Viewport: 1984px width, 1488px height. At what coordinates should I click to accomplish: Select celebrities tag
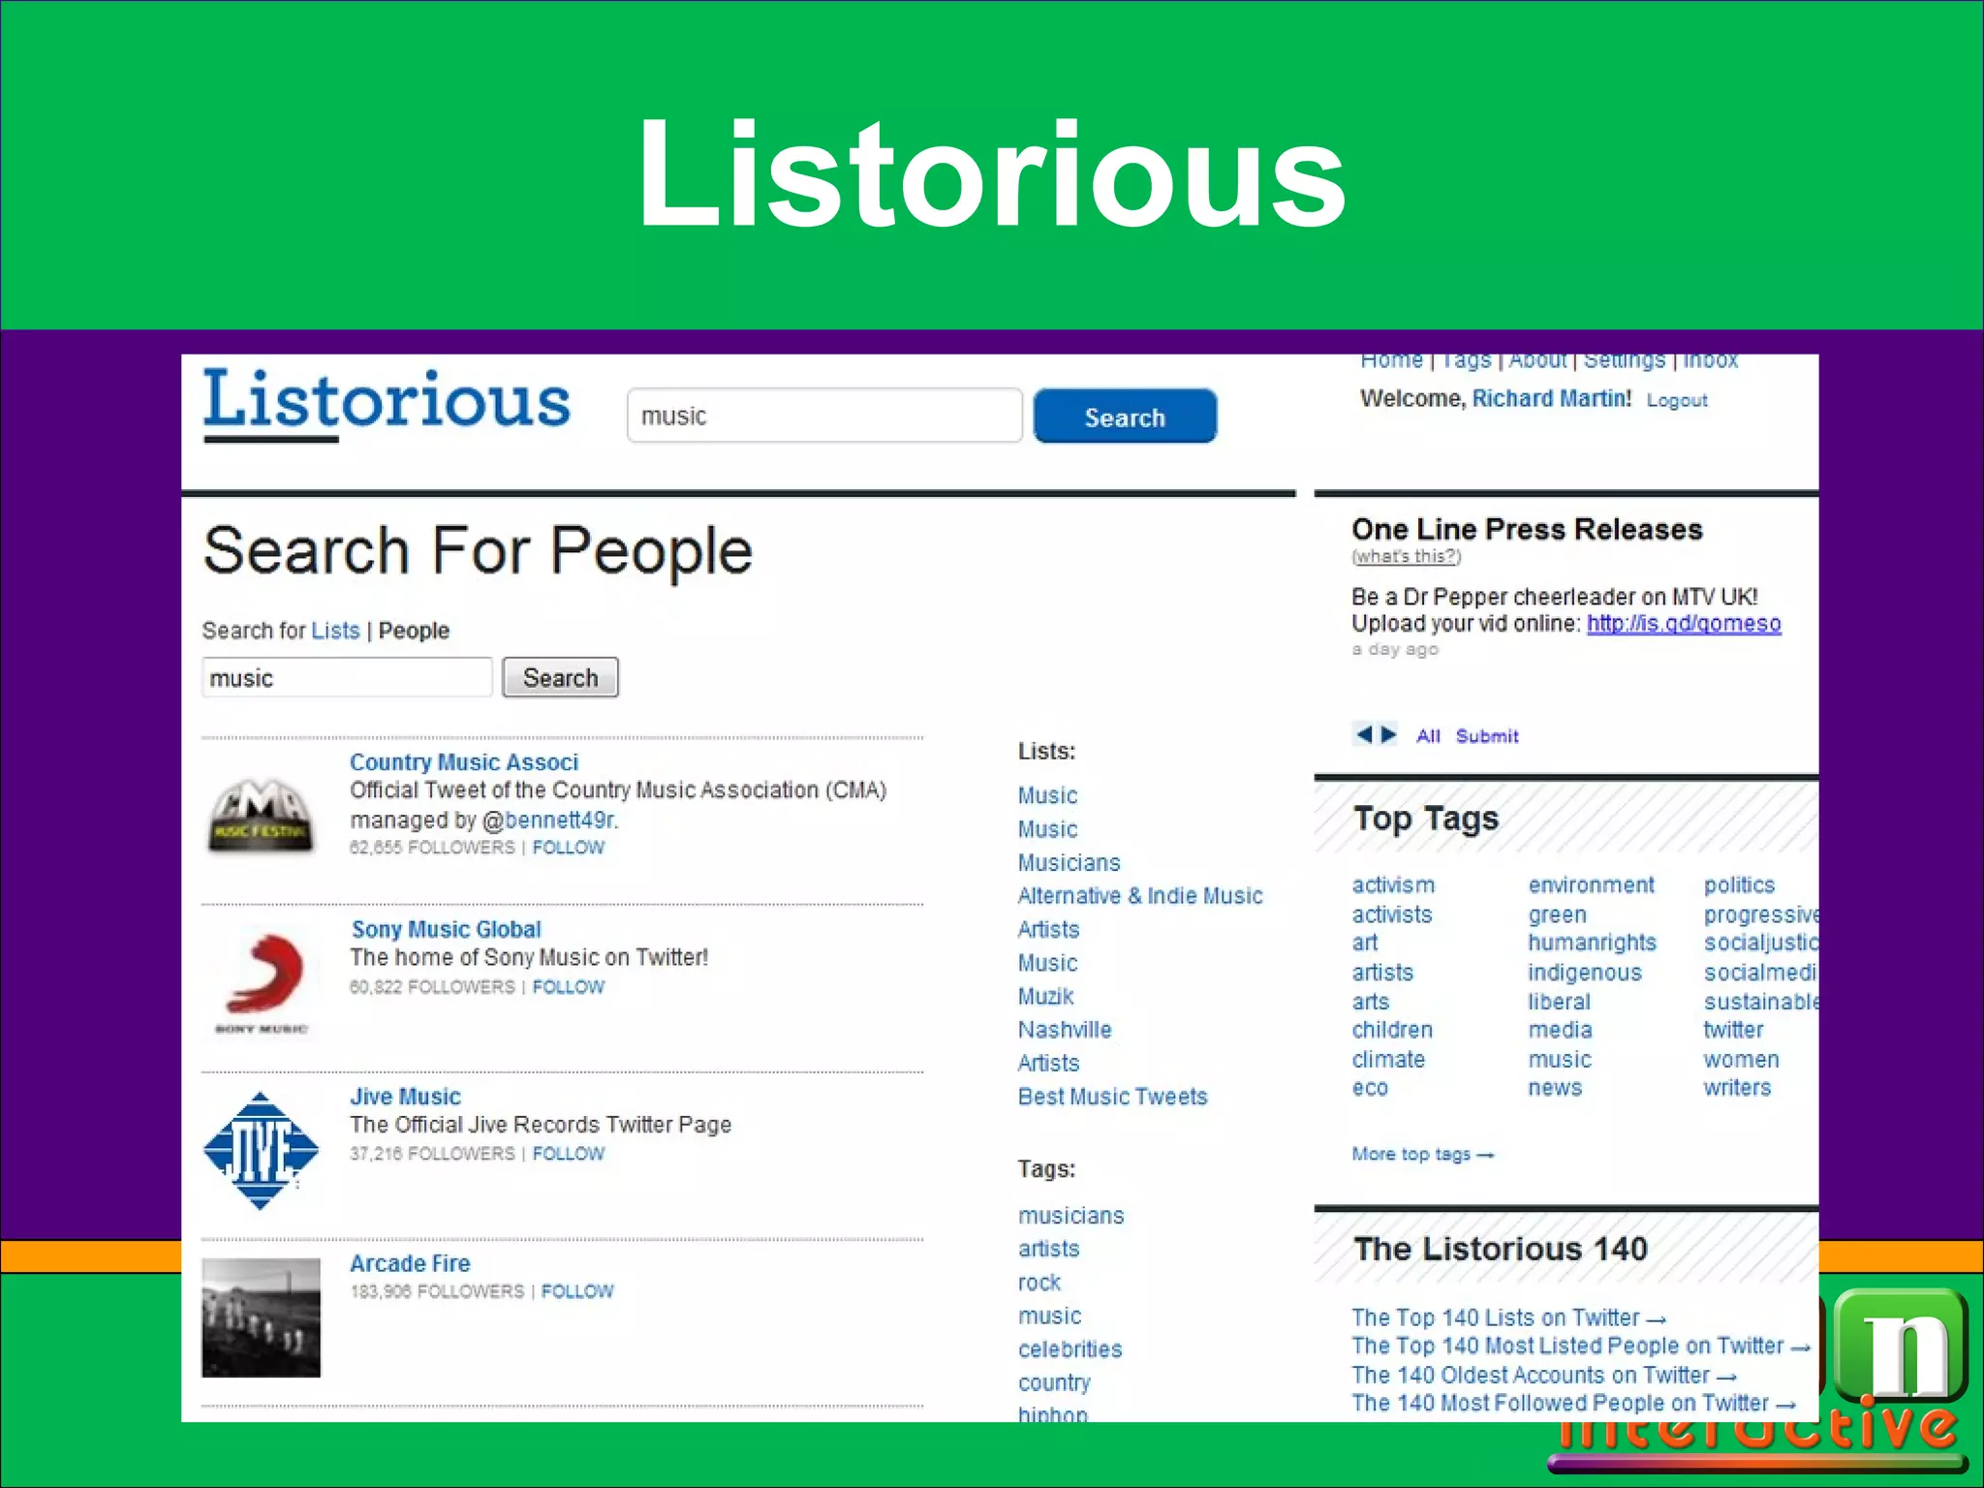tap(1070, 1349)
